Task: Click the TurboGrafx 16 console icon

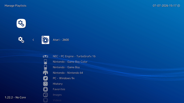Action: coord(45,56)
